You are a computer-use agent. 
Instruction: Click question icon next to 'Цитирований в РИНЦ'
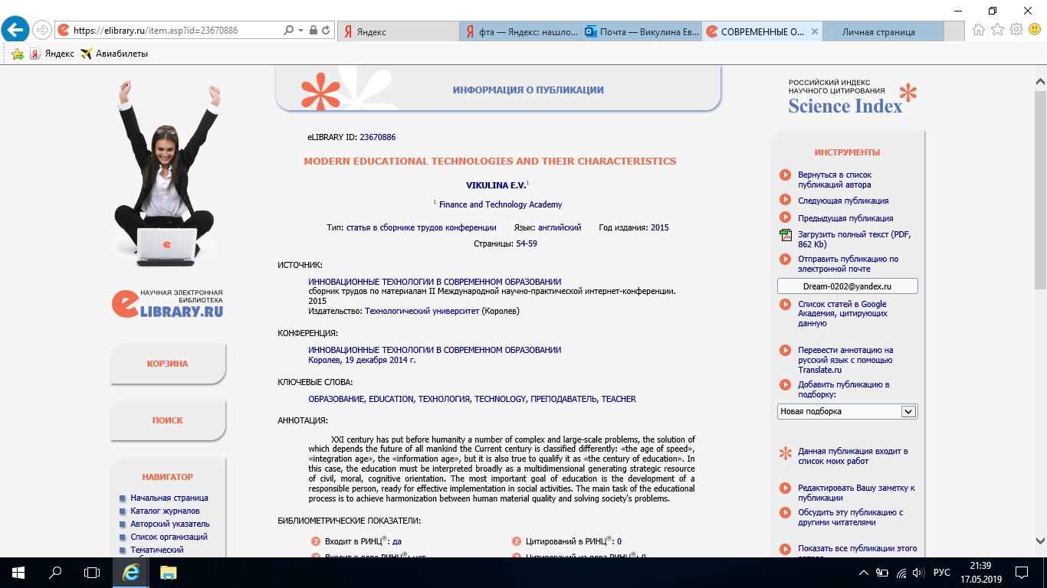click(516, 541)
